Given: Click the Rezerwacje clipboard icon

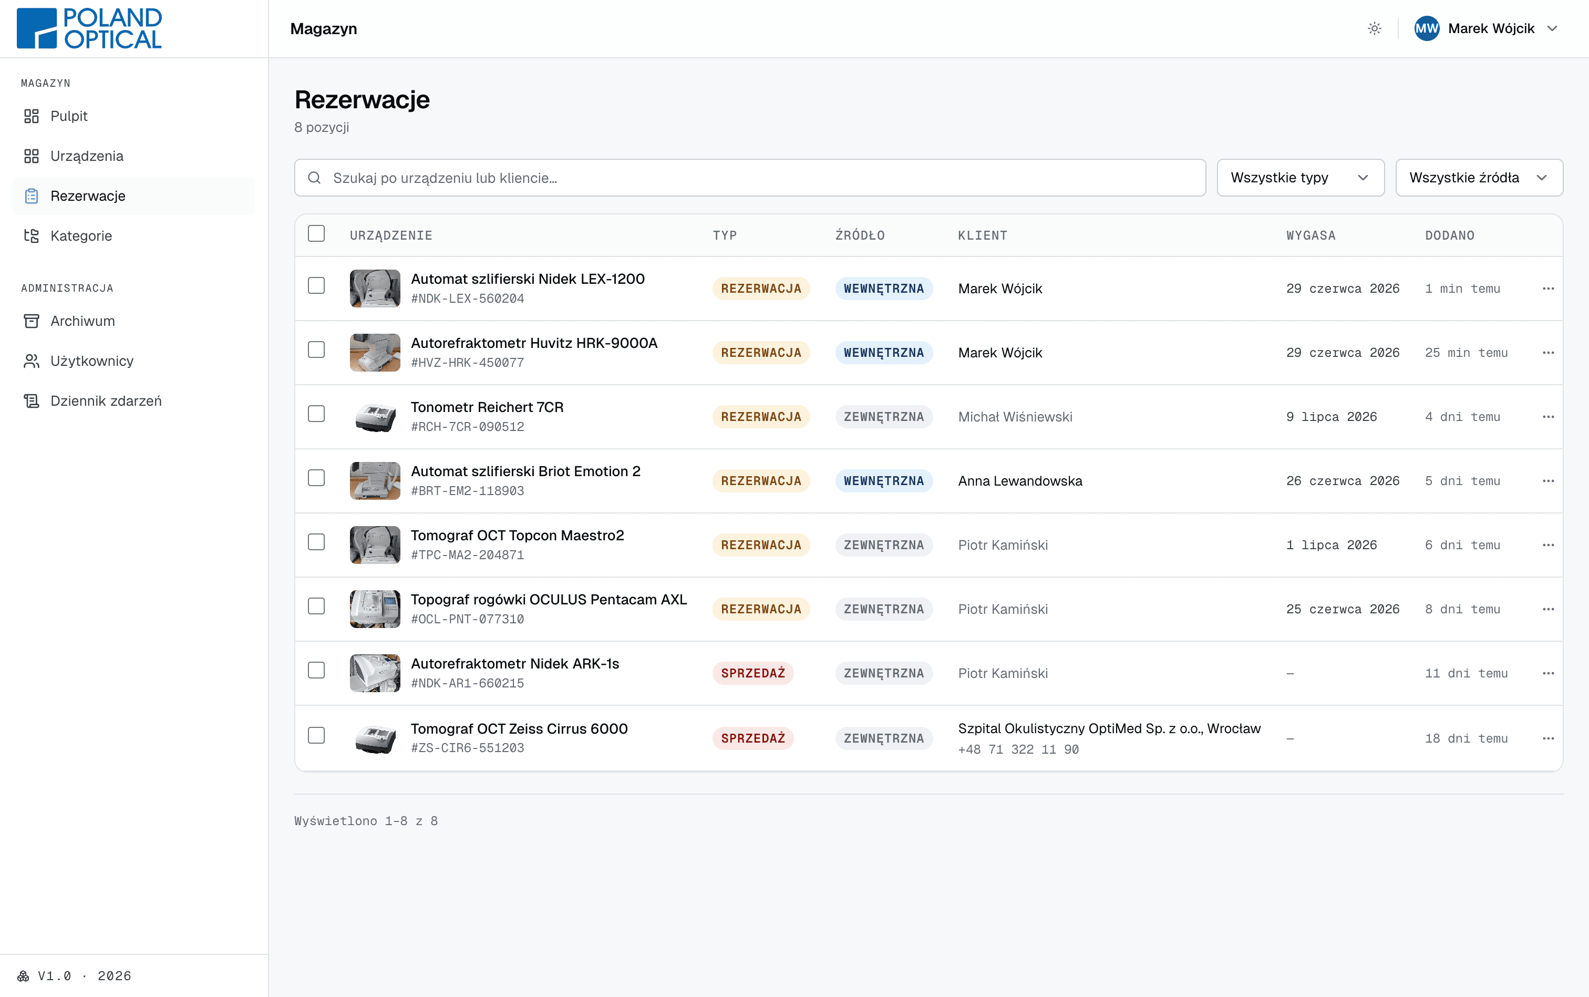Looking at the screenshot, I should [32, 196].
